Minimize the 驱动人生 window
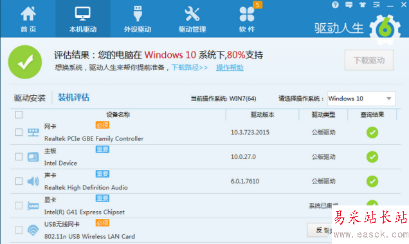409x244 pixels. [390, 5]
